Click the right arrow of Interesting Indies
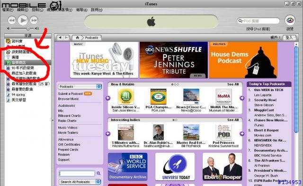Viewport: 303px width, 186px height. pos(242,134)
